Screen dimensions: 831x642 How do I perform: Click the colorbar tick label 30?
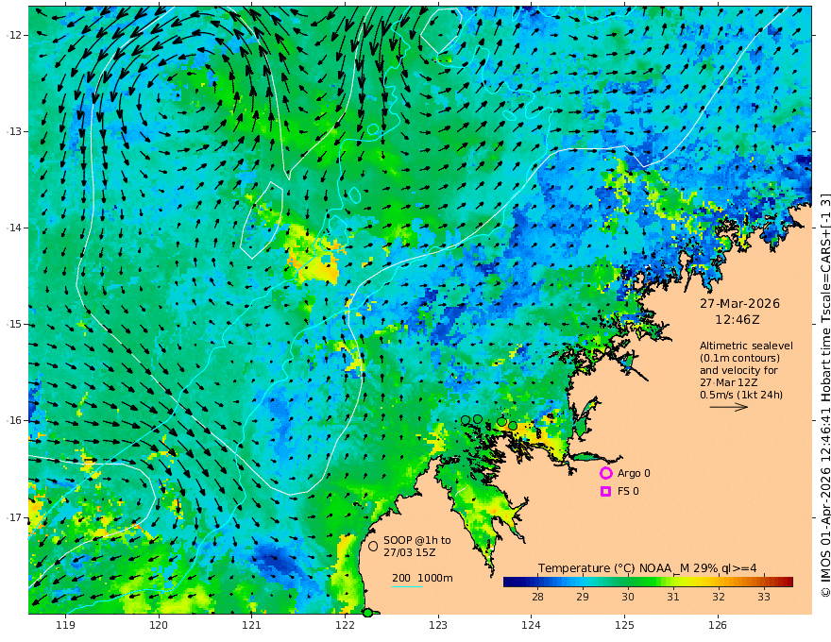[x=627, y=597]
